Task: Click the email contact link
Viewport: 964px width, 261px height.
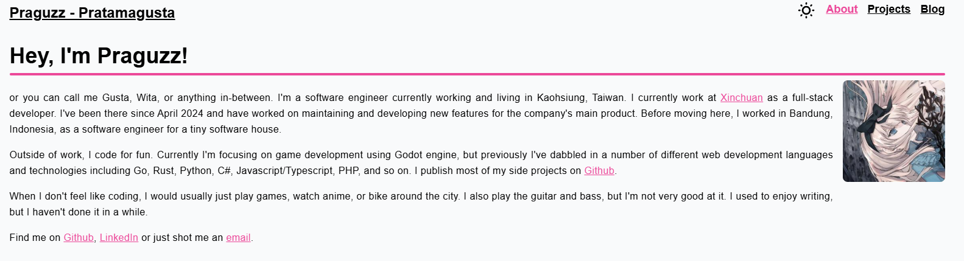Action: (238, 237)
